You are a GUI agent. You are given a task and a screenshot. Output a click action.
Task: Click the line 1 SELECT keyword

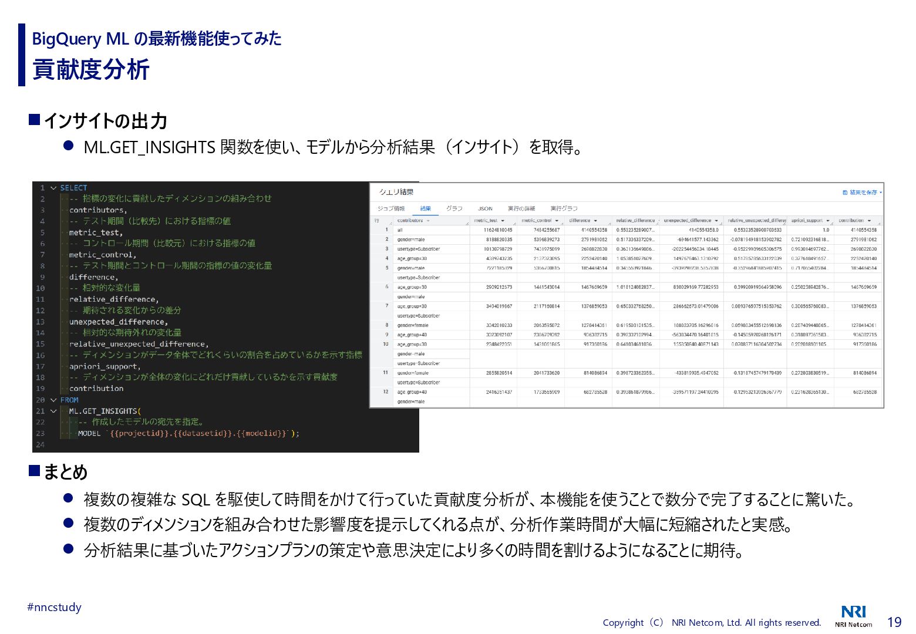click(x=73, y=188)
